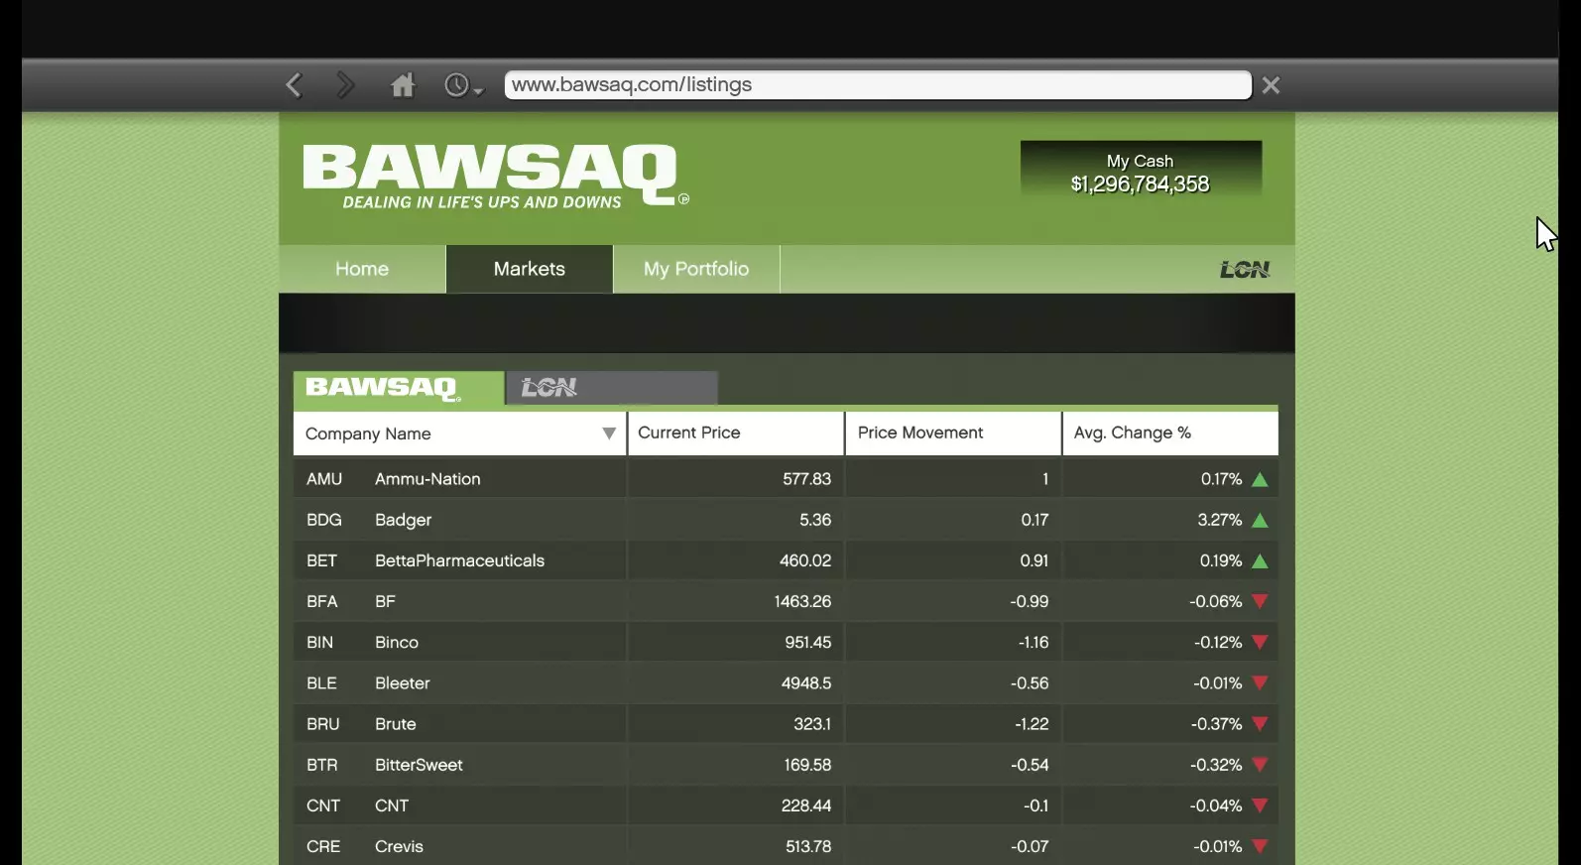Click the BRU ticker symbol

[x=323, y=724]
